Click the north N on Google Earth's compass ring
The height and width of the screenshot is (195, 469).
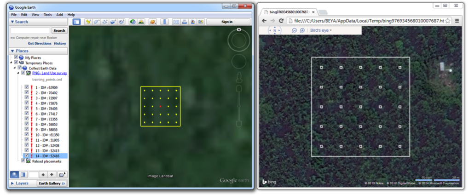pyautogui.click(x=239, y=29)
